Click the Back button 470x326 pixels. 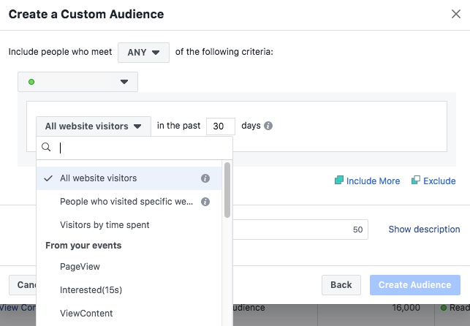coord(341,285)
